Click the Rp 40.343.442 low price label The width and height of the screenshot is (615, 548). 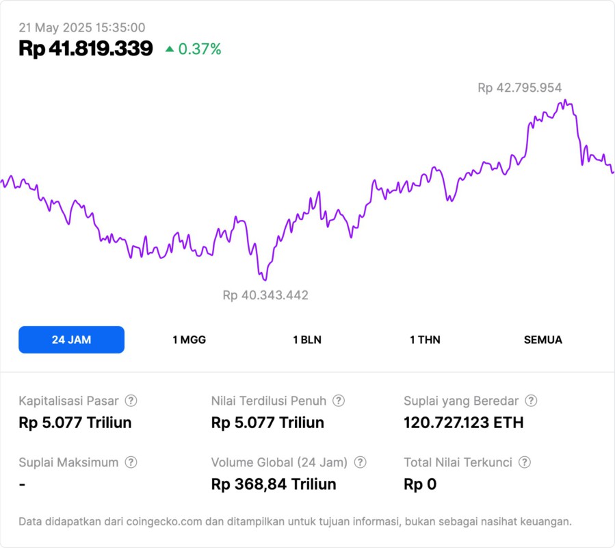[x=265, y=295]
